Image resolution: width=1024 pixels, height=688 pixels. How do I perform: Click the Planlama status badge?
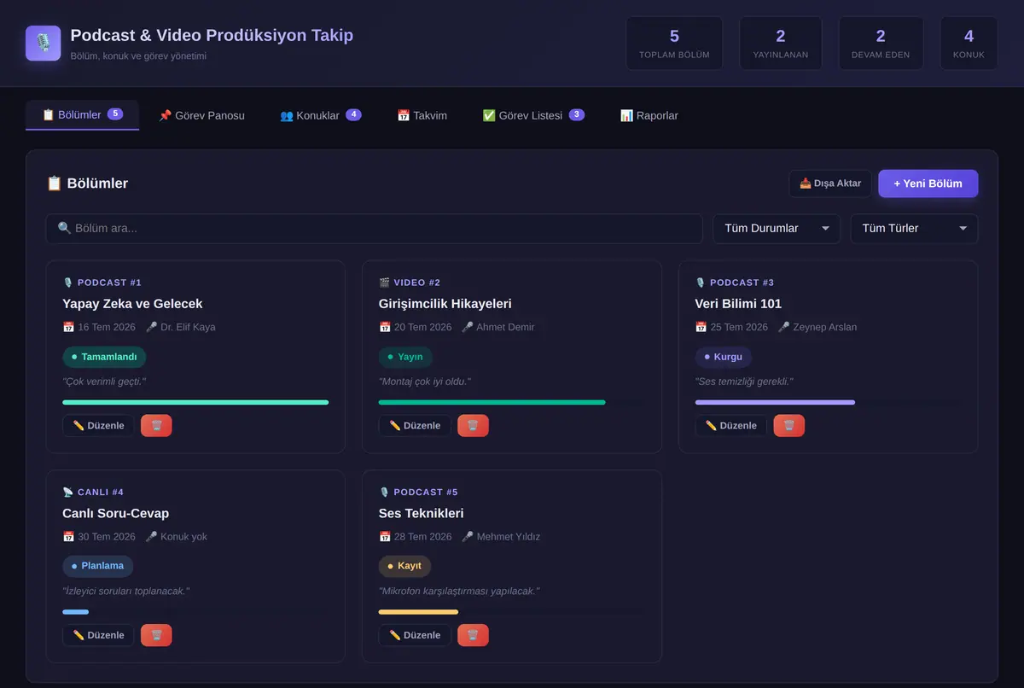(97, 566)
